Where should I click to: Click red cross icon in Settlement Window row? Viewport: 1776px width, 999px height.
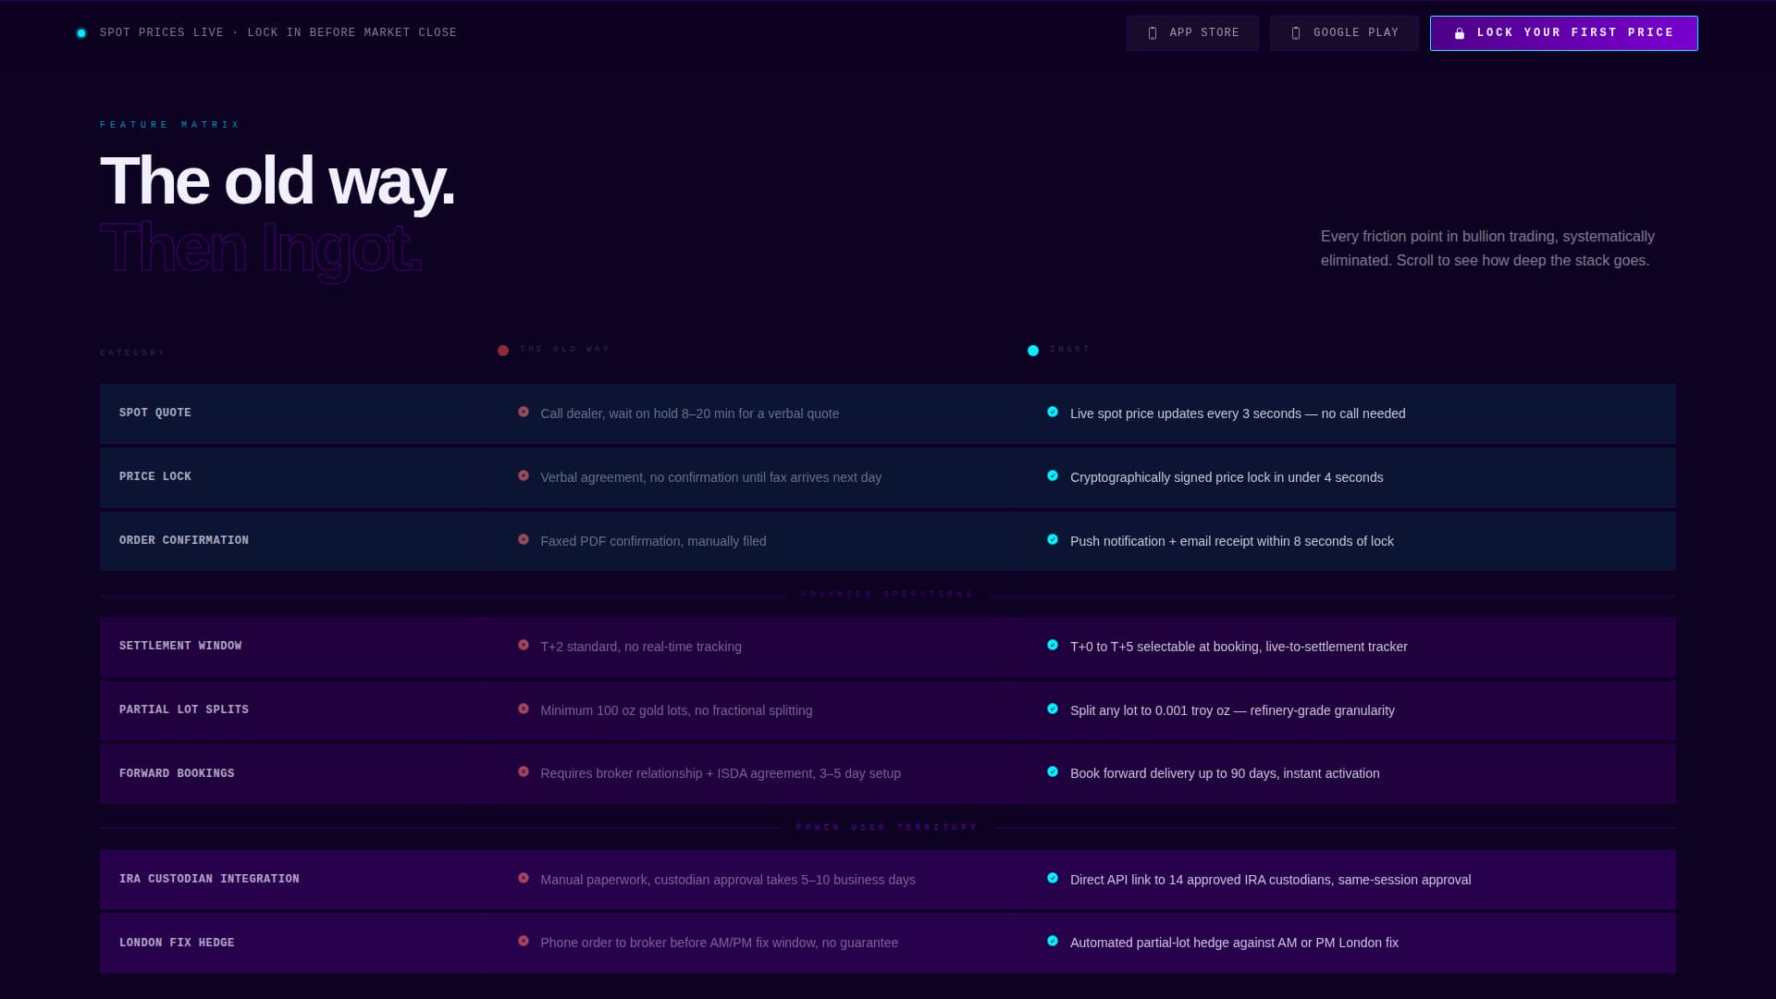(x=524, y=645)
